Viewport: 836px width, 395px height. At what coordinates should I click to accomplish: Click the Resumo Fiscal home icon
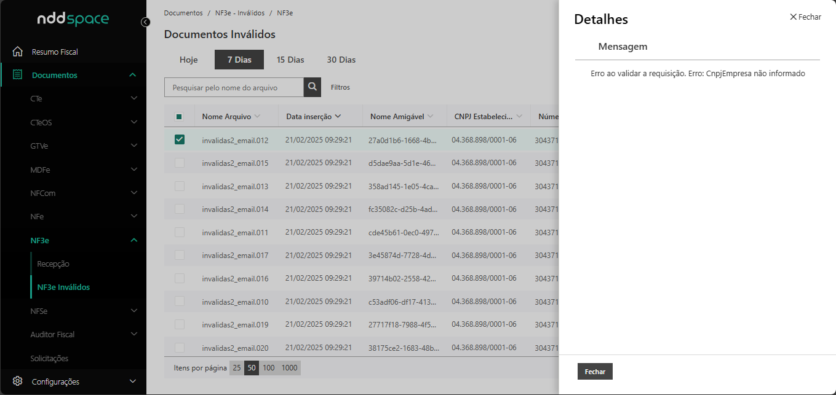(18, 52)
